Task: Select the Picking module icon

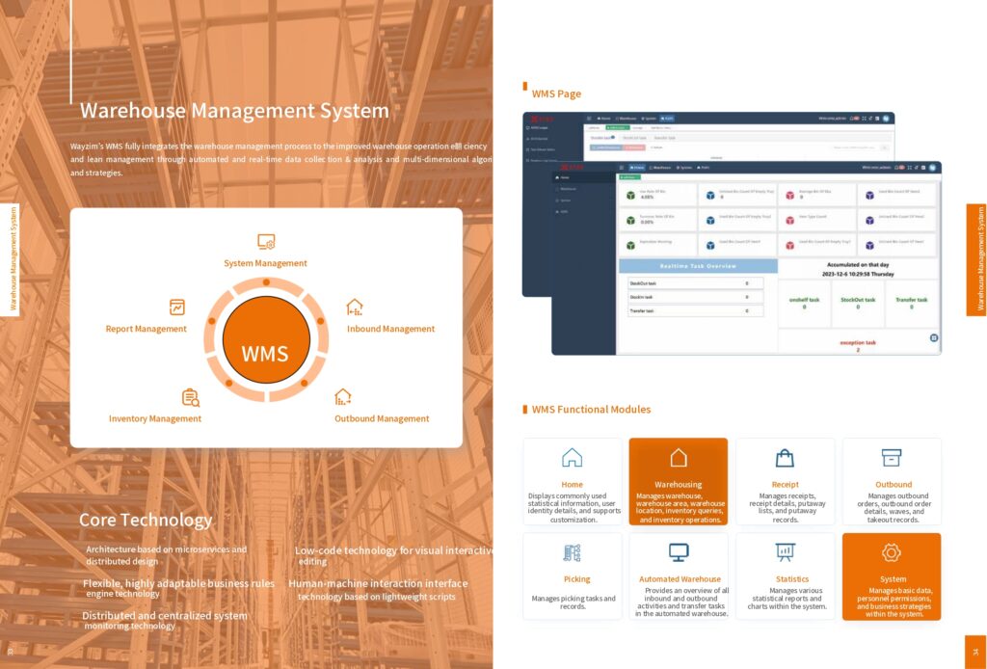Action: pos(572,552)
